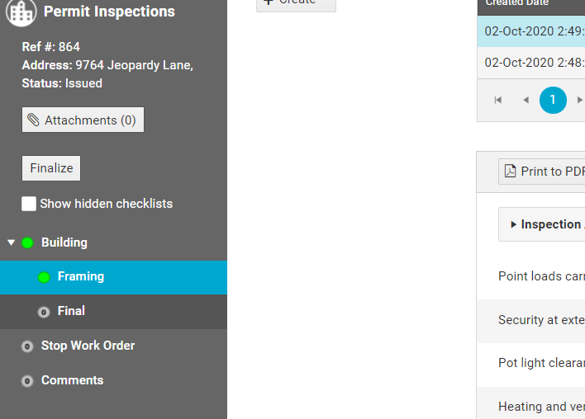Viewport: 585px width, 419px height.
Task: Expand the Inspection section triangle
Action: point(513,224)
